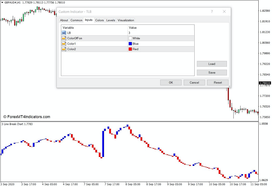The width and height of the screenshot is (272, 187).
Task: Click the Cancel button
Action: tap(194, 82)
